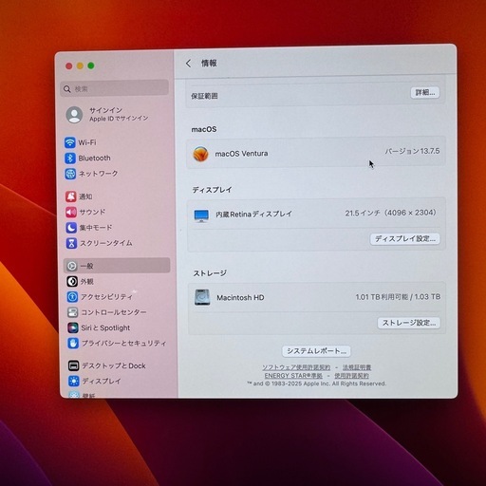The width and height of the screenshot is (486, 486).
Task: Select 一般 gear icon in sidebar
Action: pyautogui.click(x=72, y=266)
